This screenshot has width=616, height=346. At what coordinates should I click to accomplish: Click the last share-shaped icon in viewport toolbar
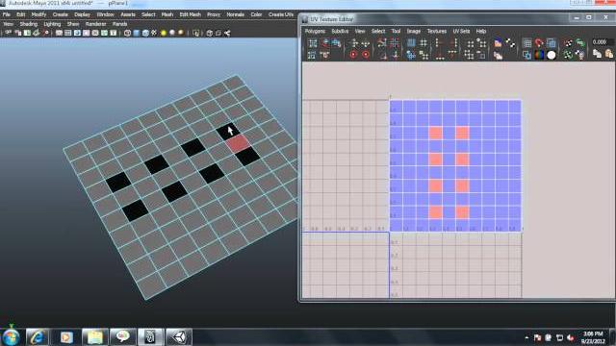227,34
